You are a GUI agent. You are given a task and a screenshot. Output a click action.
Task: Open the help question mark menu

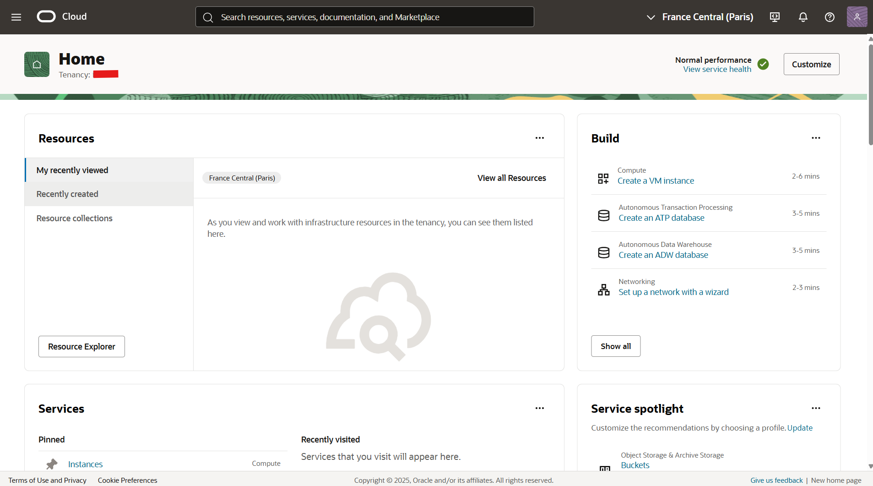tap(830, 17)
